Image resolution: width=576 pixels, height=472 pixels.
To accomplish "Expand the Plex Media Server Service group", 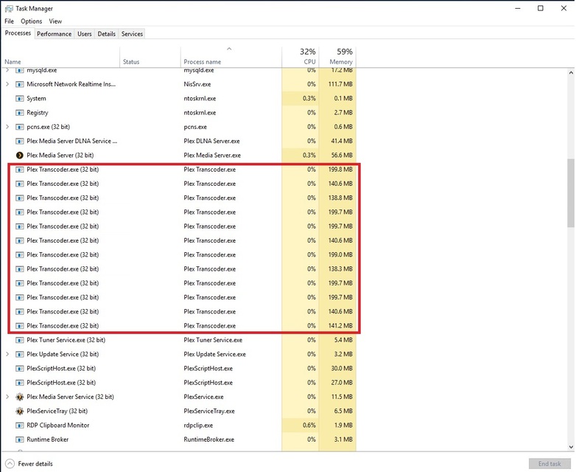I will pos(7,397).
